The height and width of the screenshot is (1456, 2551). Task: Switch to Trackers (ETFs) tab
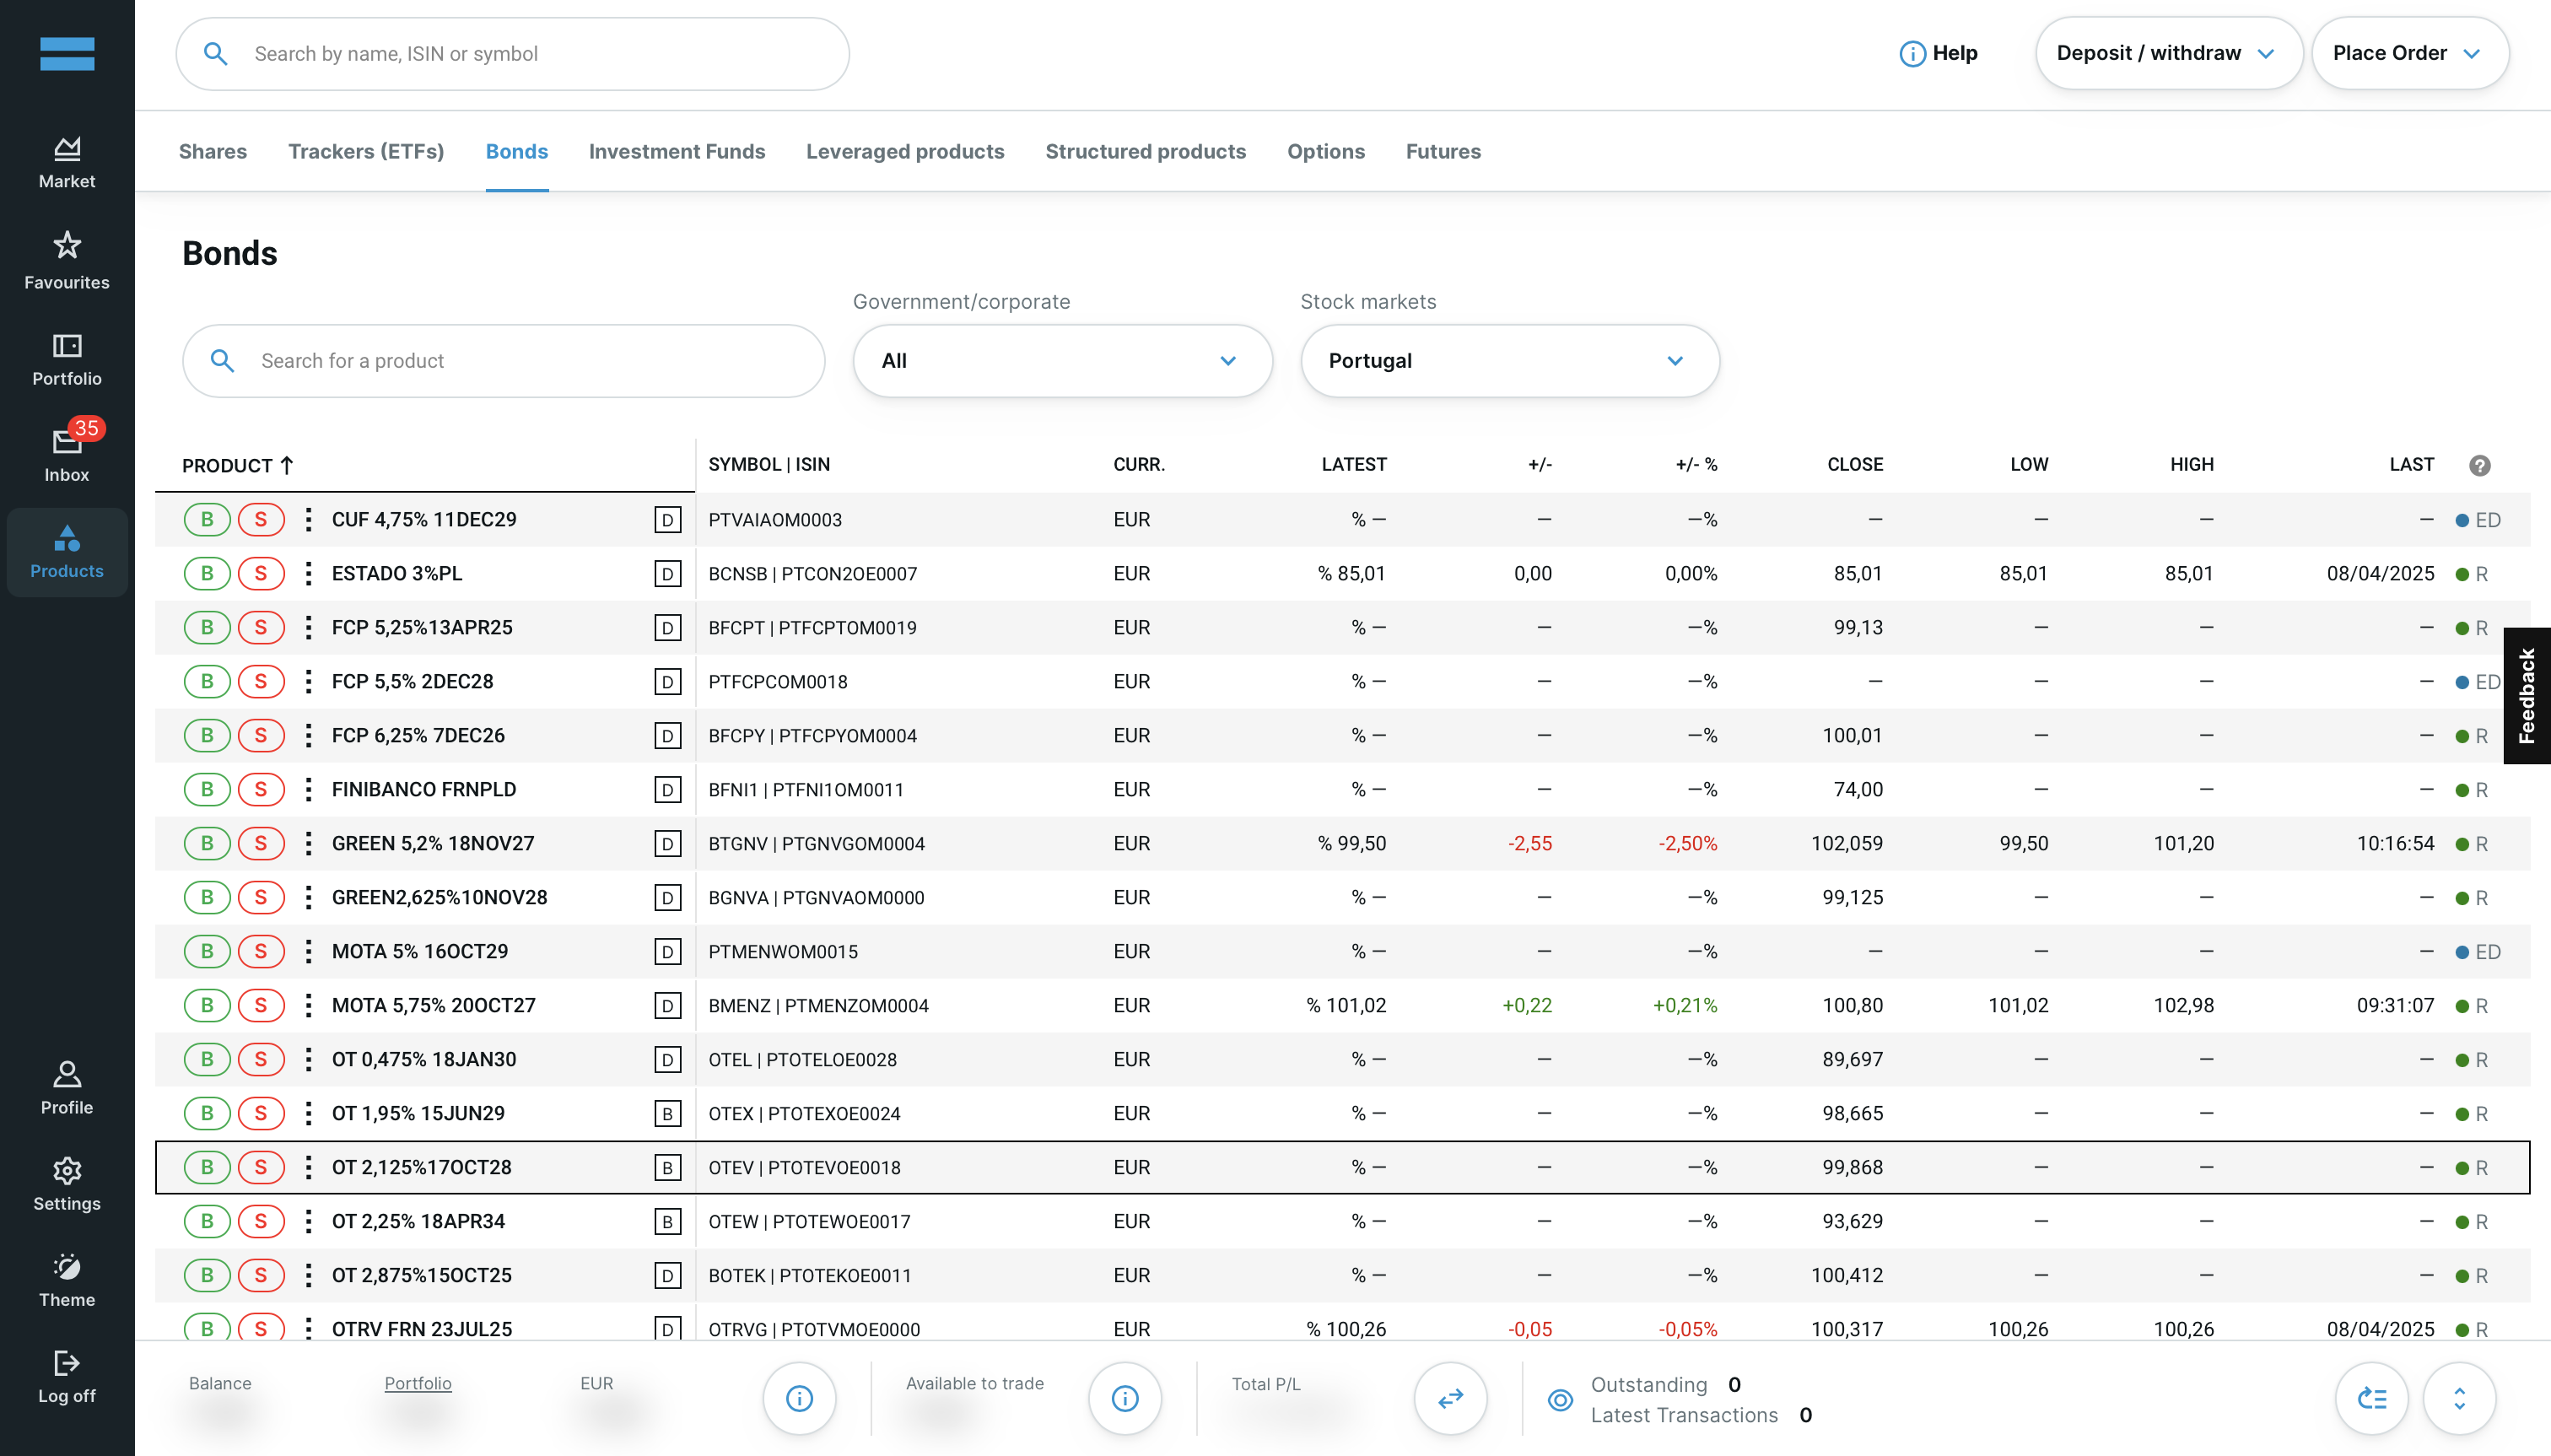(x=366, y=152)
